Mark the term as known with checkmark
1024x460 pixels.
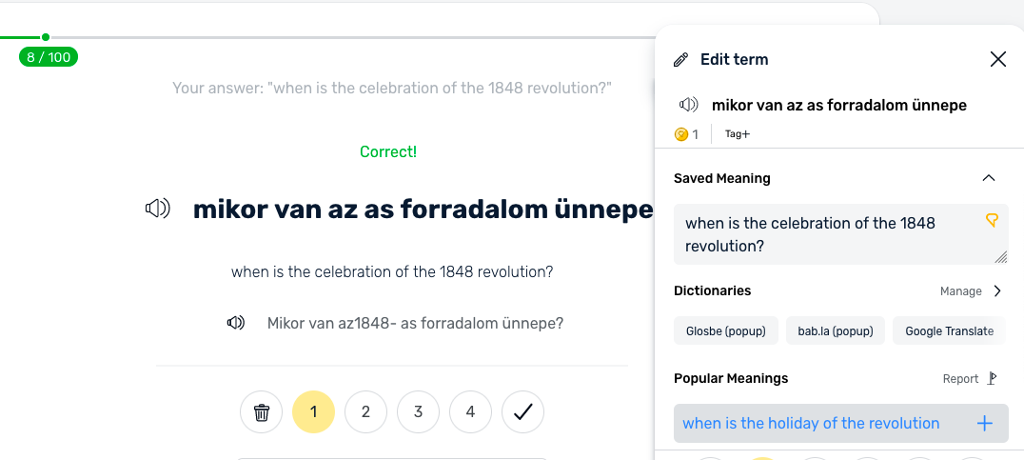(522, 412)
